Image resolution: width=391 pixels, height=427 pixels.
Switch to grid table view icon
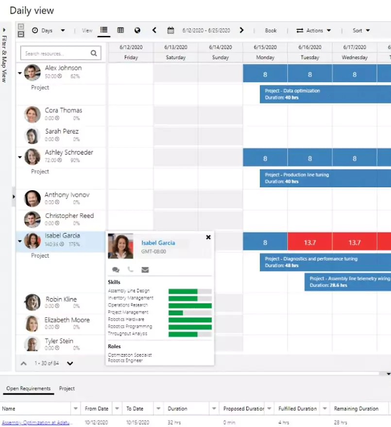pos(120,30)
